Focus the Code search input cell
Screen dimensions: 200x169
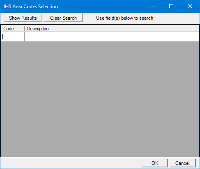pos(13,37)
